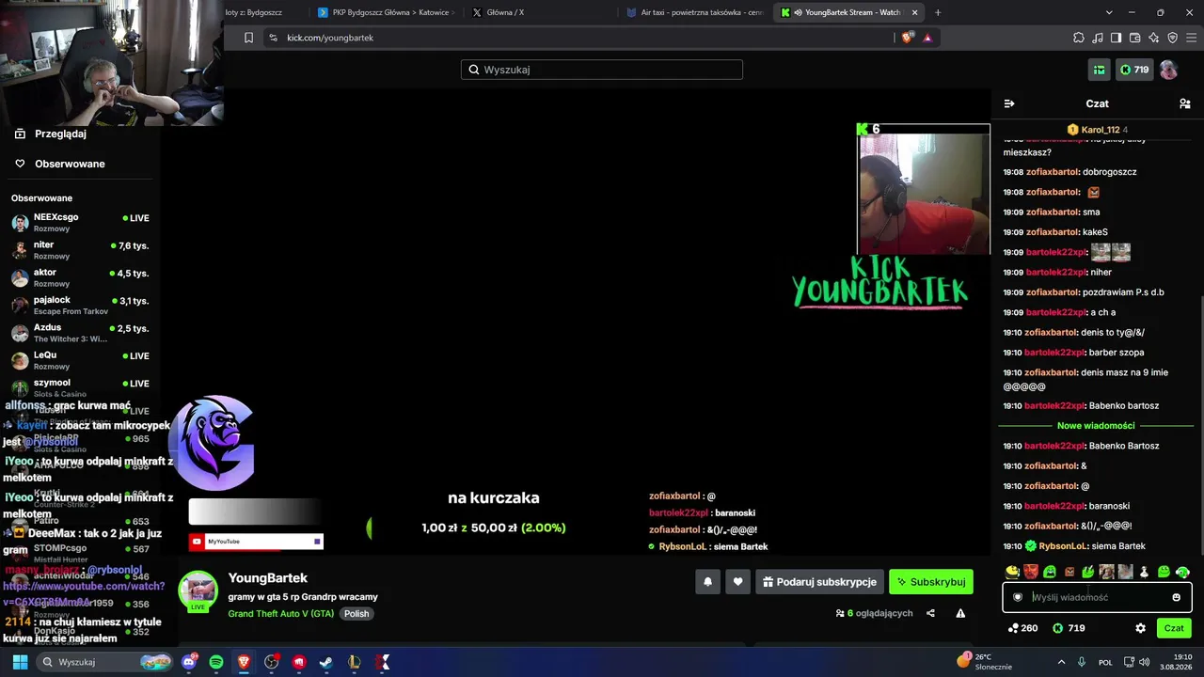Click the Wyślij wiadomość chat input
Image resolution: width=1204 pixels, height=677 pixels.
pos(1097,597)
